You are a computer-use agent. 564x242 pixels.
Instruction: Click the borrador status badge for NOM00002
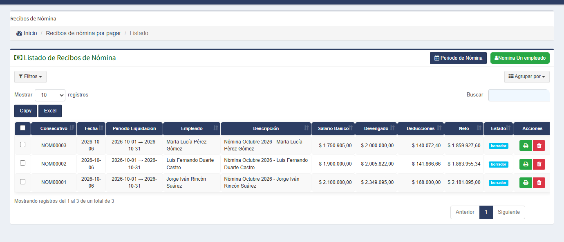coord(499,164)
